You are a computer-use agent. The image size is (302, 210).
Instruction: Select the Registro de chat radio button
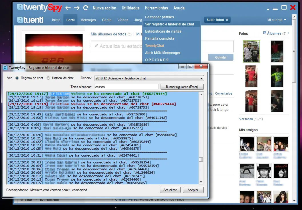17,78
